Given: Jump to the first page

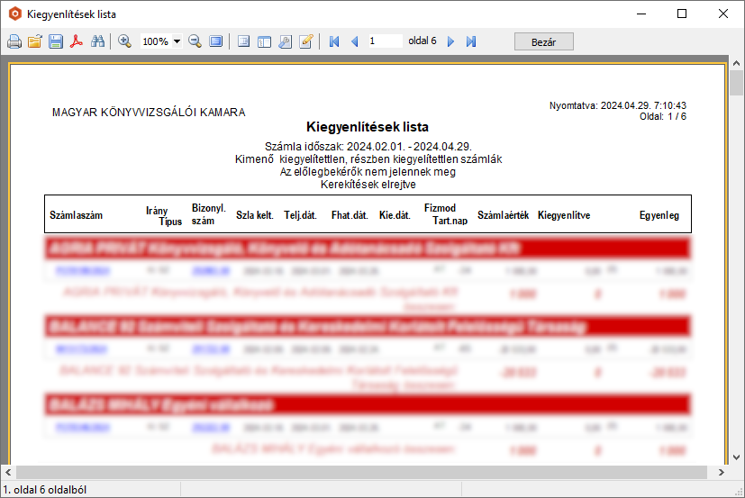Looking at the screenshot, I should pos(334,41).
